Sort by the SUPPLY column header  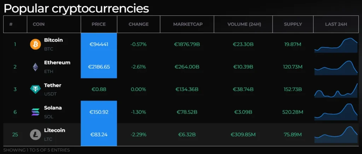293,24
